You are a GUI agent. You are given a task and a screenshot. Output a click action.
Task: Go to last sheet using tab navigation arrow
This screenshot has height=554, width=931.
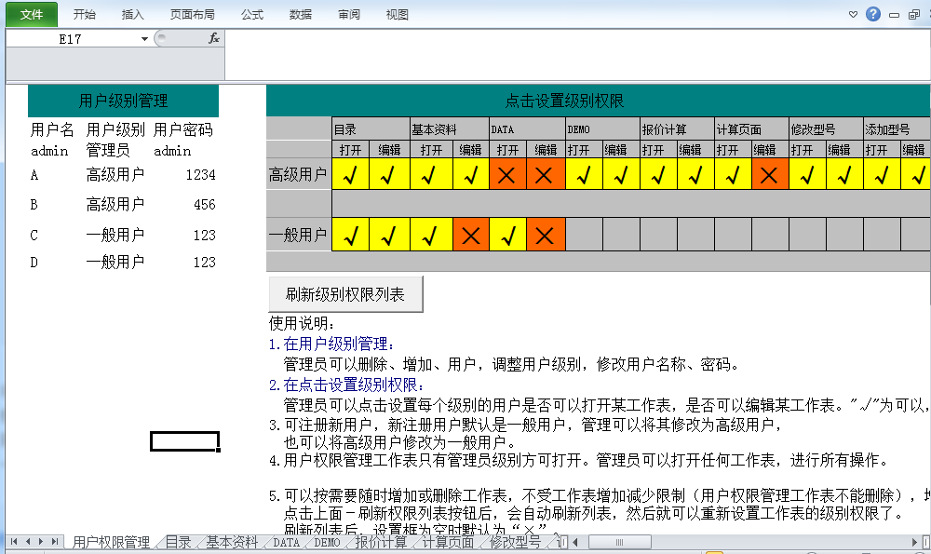point(54,542)
